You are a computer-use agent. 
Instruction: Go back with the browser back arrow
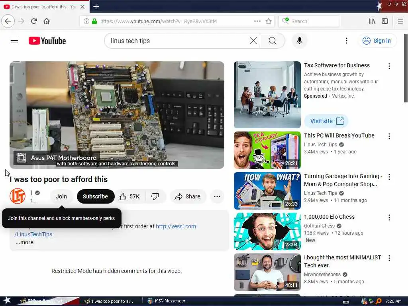tap(8, 21)
